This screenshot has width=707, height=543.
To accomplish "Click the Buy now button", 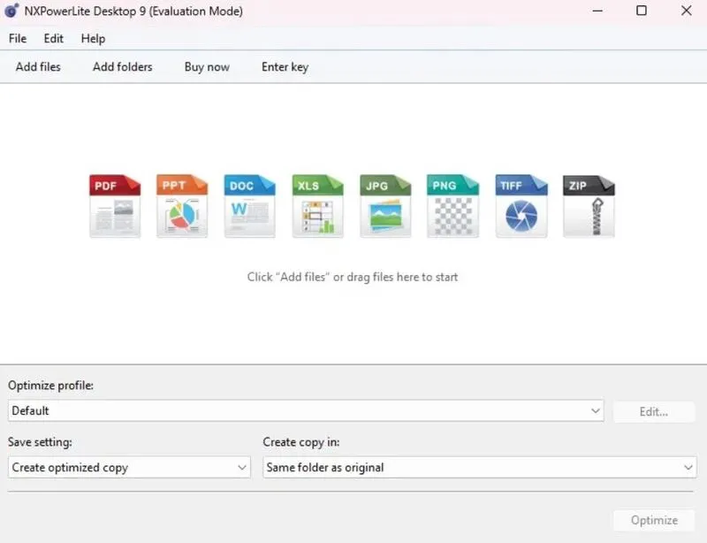I will click(x=207, y=67).
